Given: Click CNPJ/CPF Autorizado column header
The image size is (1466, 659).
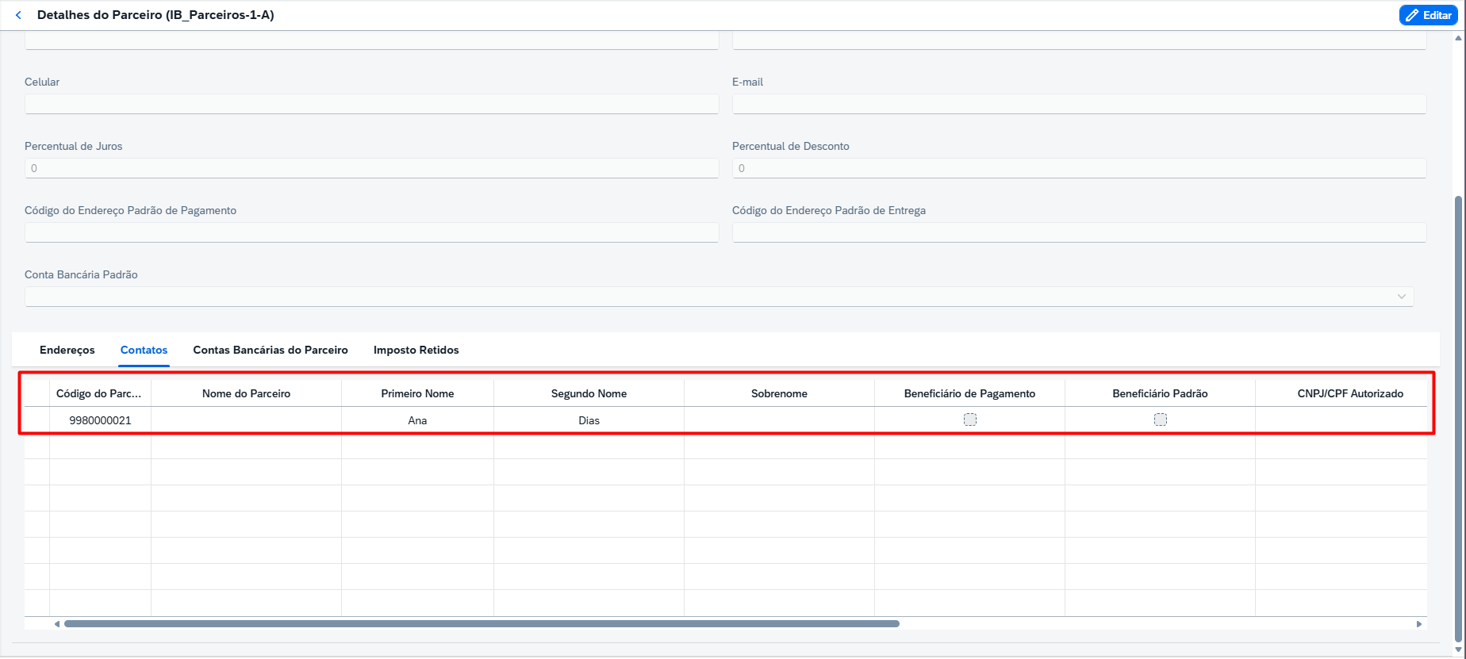Looking at the screenshot, I should (1341, 393).
